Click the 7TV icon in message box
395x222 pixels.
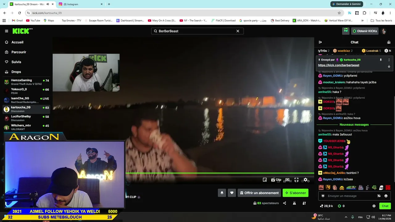[379, 196]
